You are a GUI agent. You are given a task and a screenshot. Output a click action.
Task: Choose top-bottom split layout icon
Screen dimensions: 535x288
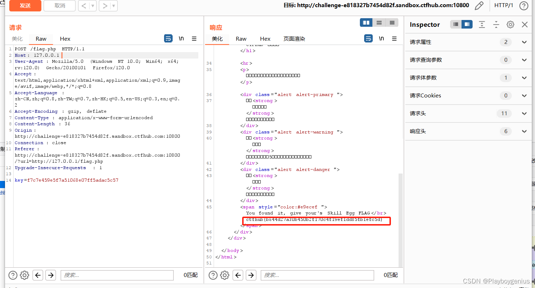point(379,23)
